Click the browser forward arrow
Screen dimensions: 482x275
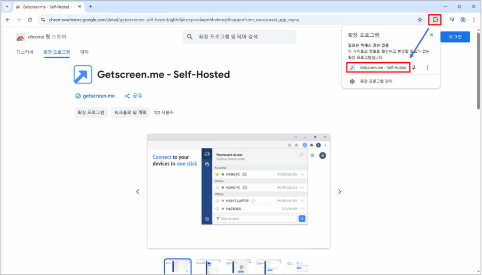[x=19, y=20]
